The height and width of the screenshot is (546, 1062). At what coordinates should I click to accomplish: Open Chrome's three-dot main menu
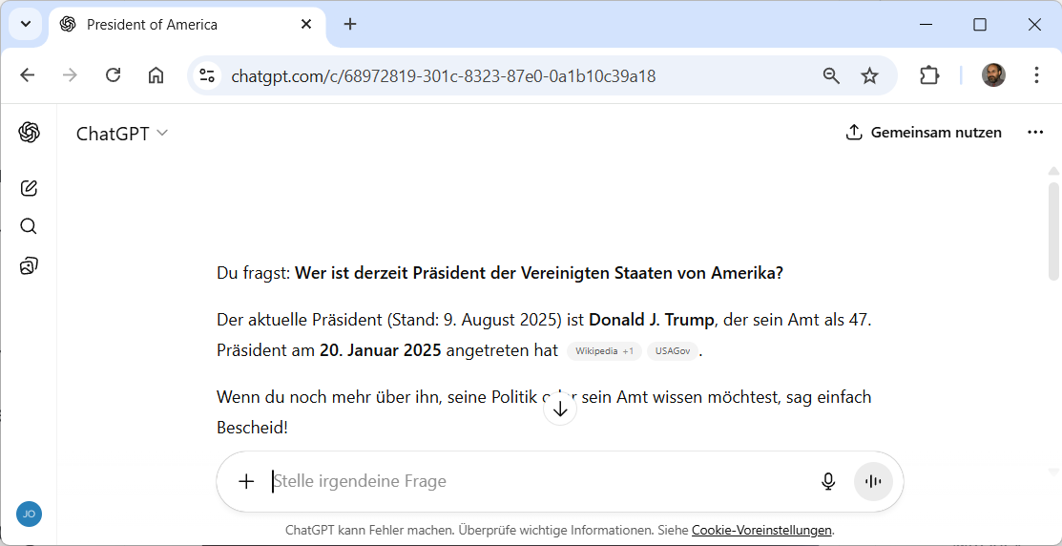tap(1036, 75)
